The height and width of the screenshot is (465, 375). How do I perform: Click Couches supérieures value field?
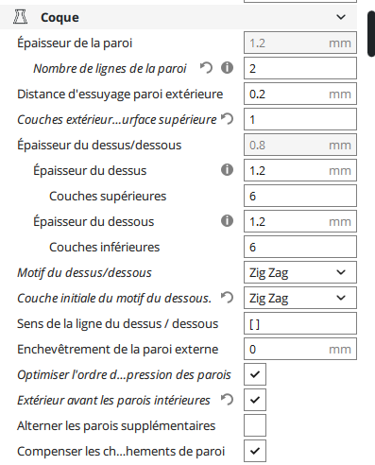300,196
